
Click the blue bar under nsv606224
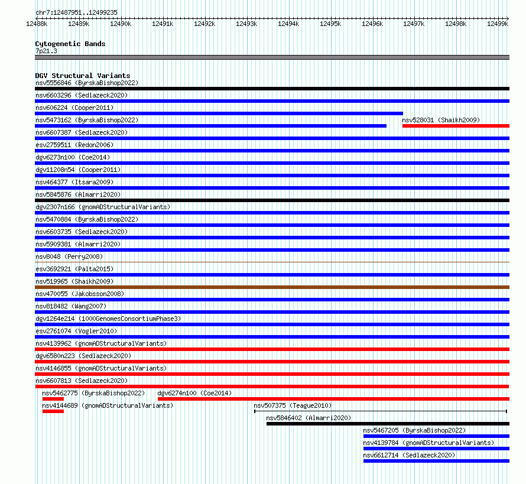click(x=219, y=113)
